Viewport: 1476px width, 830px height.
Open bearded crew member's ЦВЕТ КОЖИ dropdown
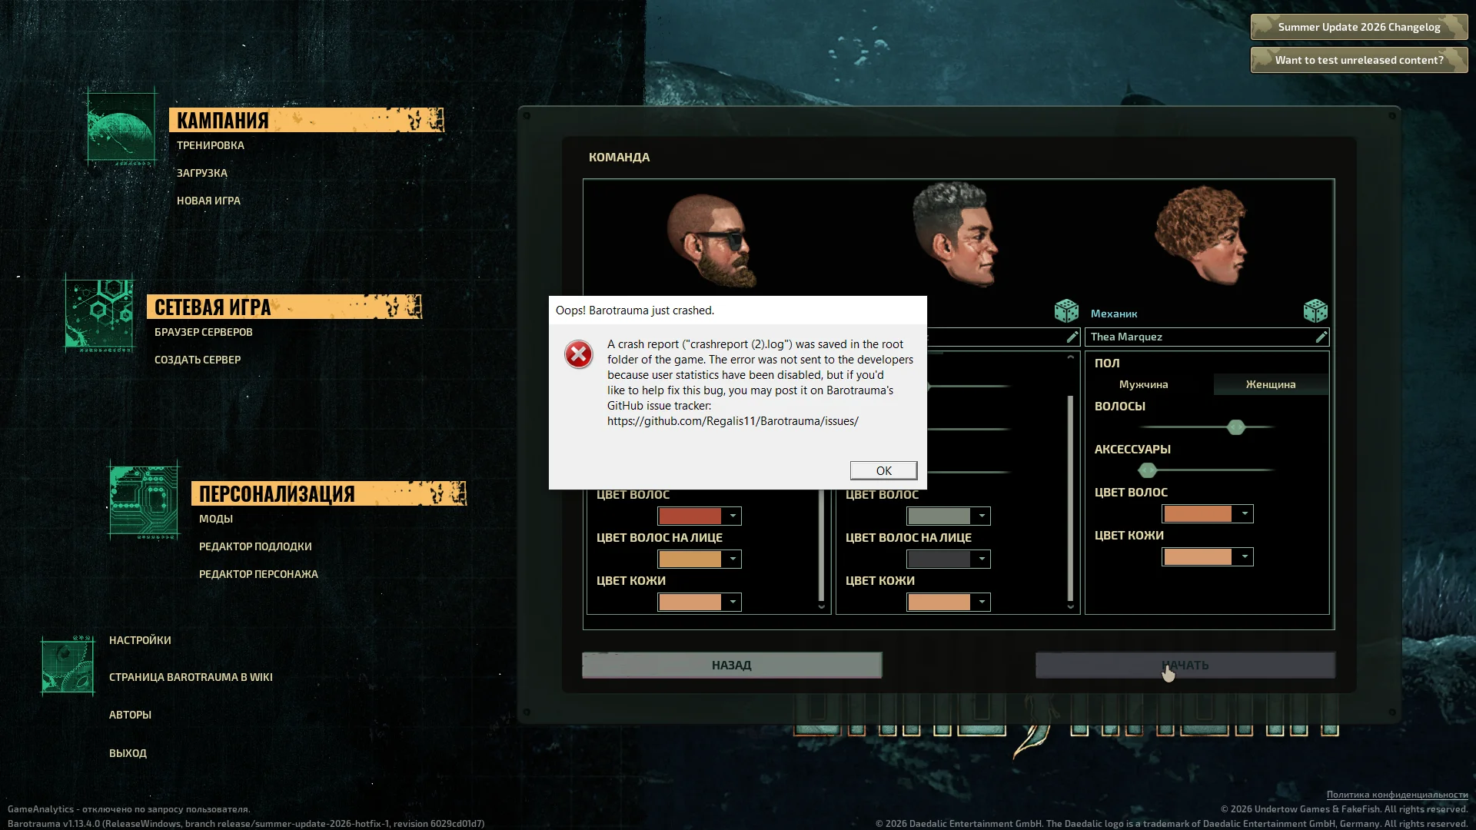tap(700, 603)
